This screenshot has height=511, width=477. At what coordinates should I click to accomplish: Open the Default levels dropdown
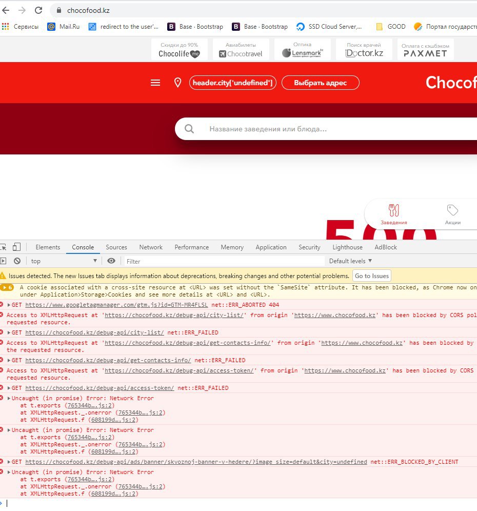click(x=351, y=261)
